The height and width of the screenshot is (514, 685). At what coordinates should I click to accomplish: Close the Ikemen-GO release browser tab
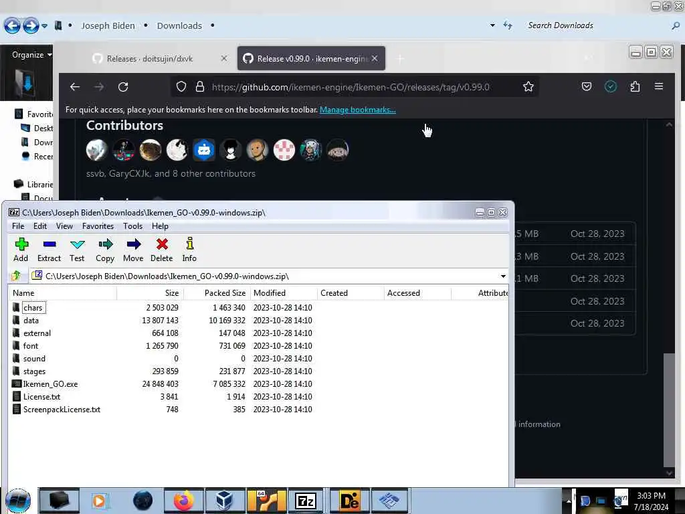375,58
